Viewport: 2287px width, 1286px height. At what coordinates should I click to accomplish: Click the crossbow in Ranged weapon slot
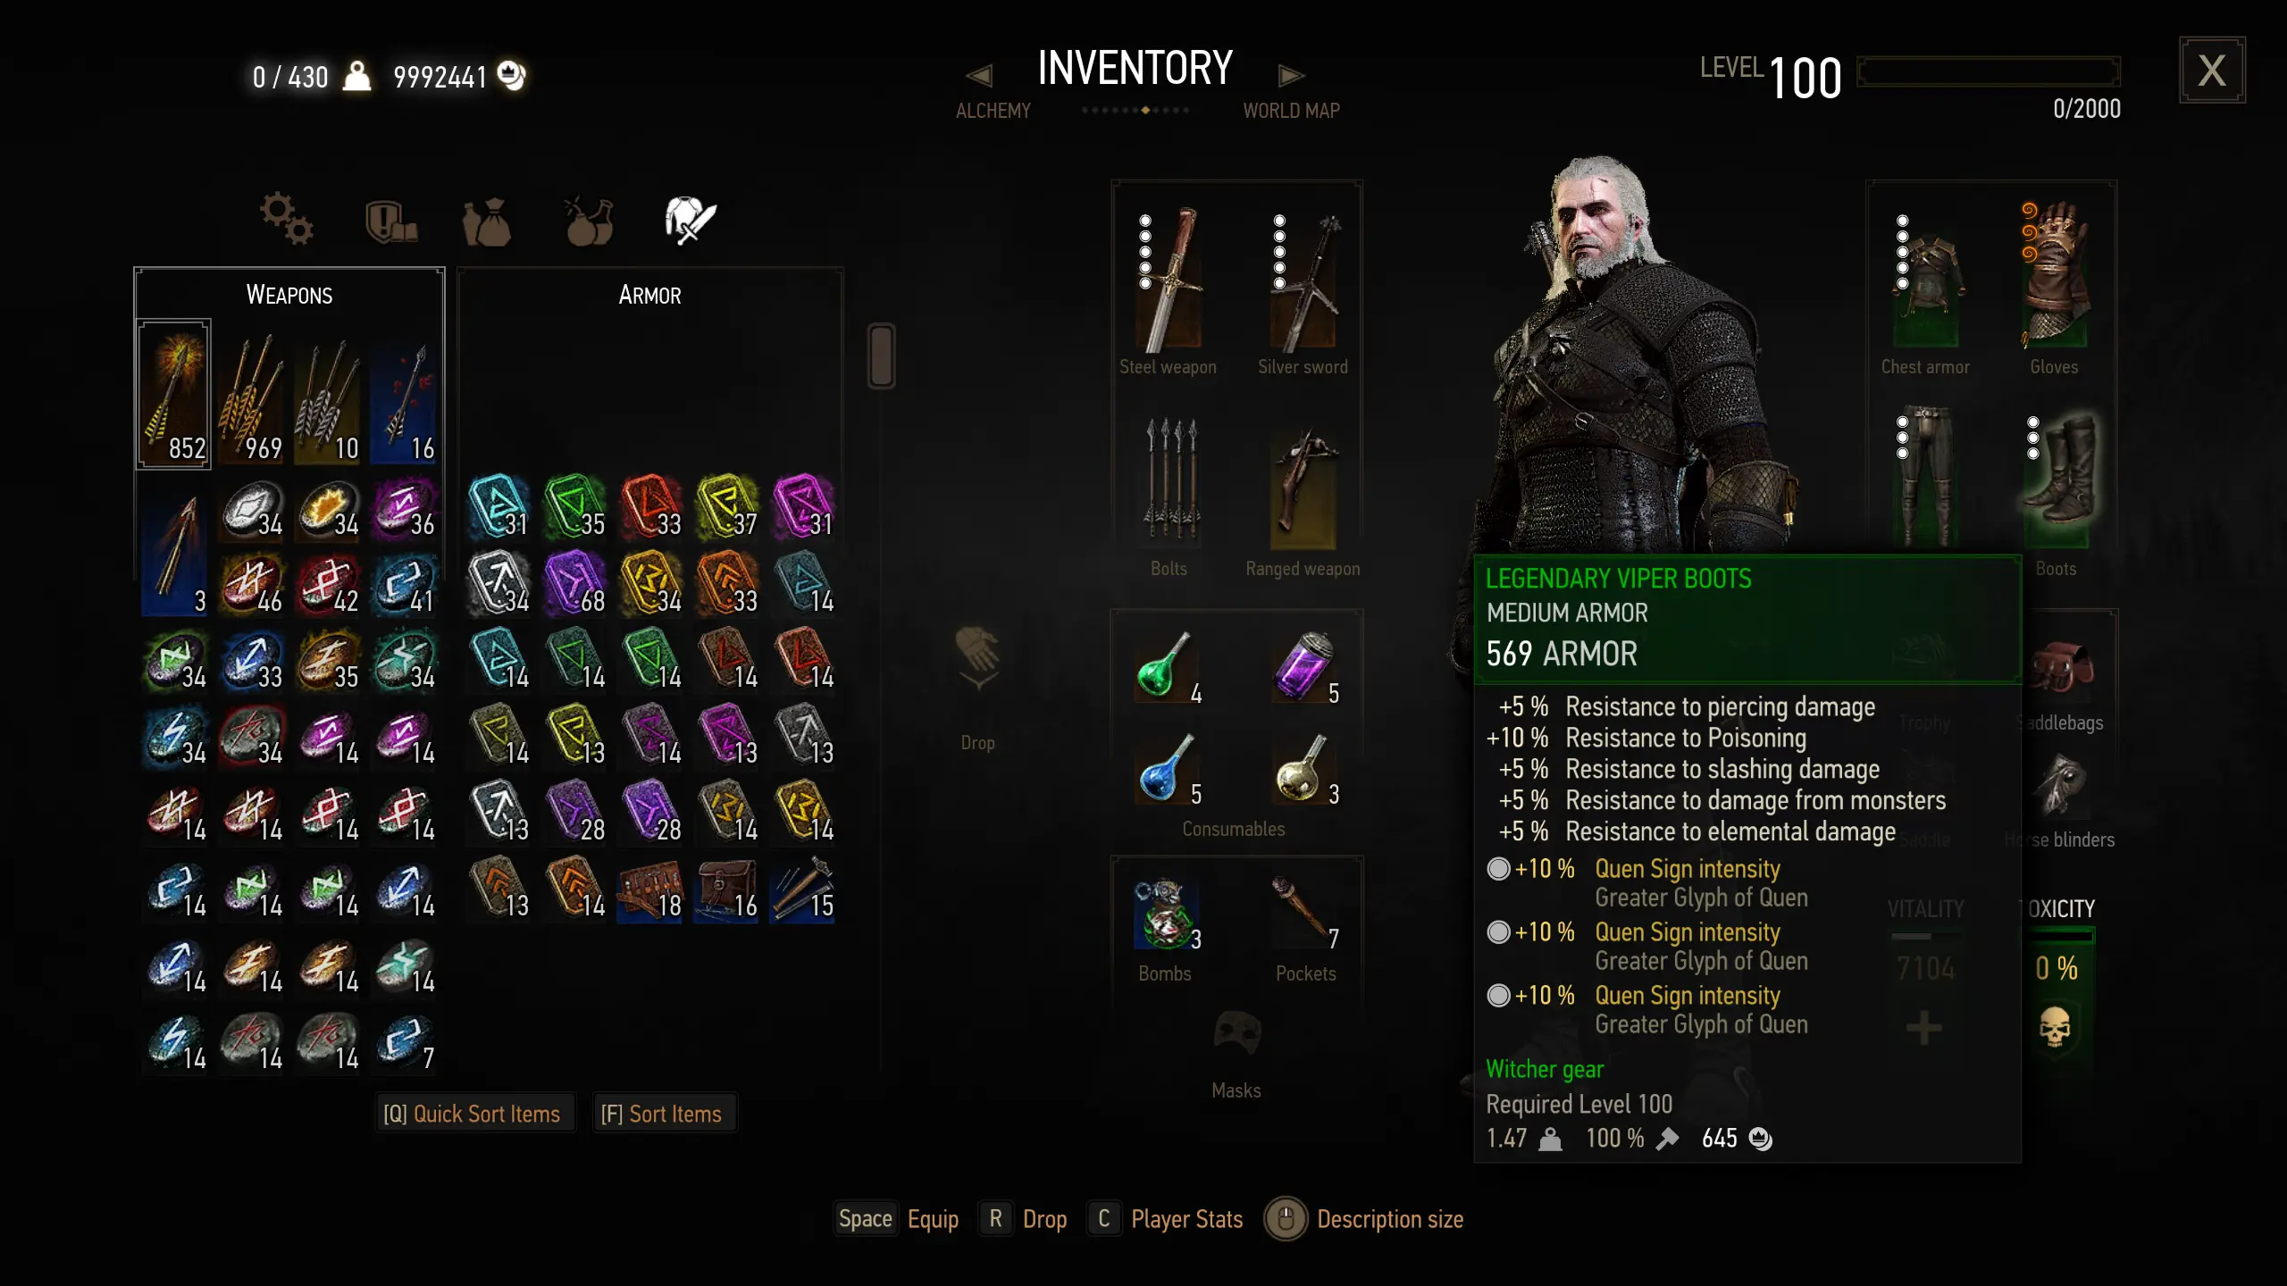point(1303,489)
